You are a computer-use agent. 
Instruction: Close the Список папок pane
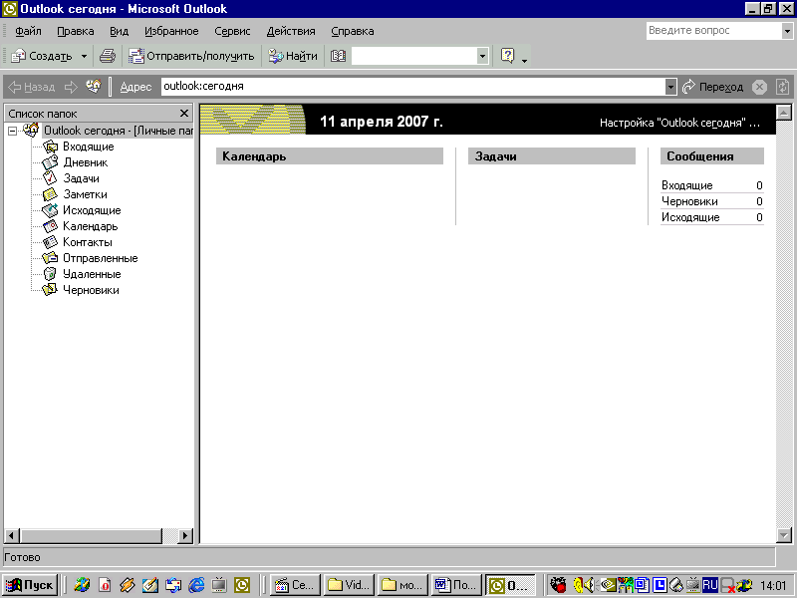click(x=184, y=113)
